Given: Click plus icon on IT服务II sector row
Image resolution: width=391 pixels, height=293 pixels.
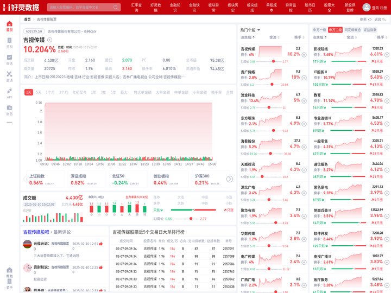Looking at the screenshot, I should pyautogui.click(x=387, y=78).
